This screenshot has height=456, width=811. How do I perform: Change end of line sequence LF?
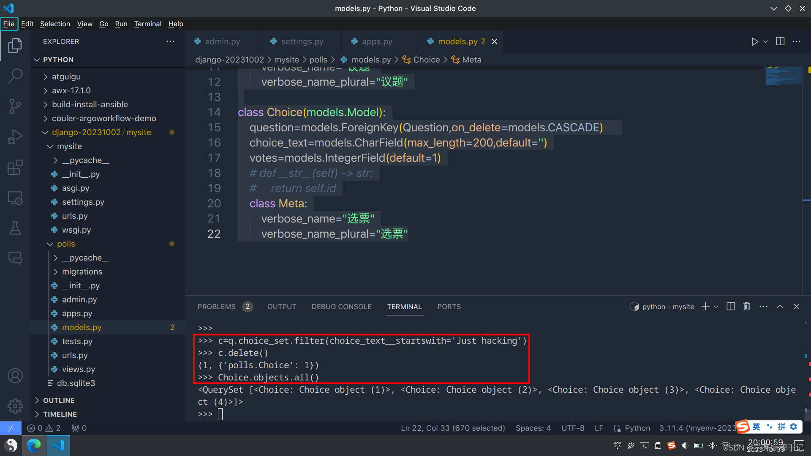tap(599, 428)
